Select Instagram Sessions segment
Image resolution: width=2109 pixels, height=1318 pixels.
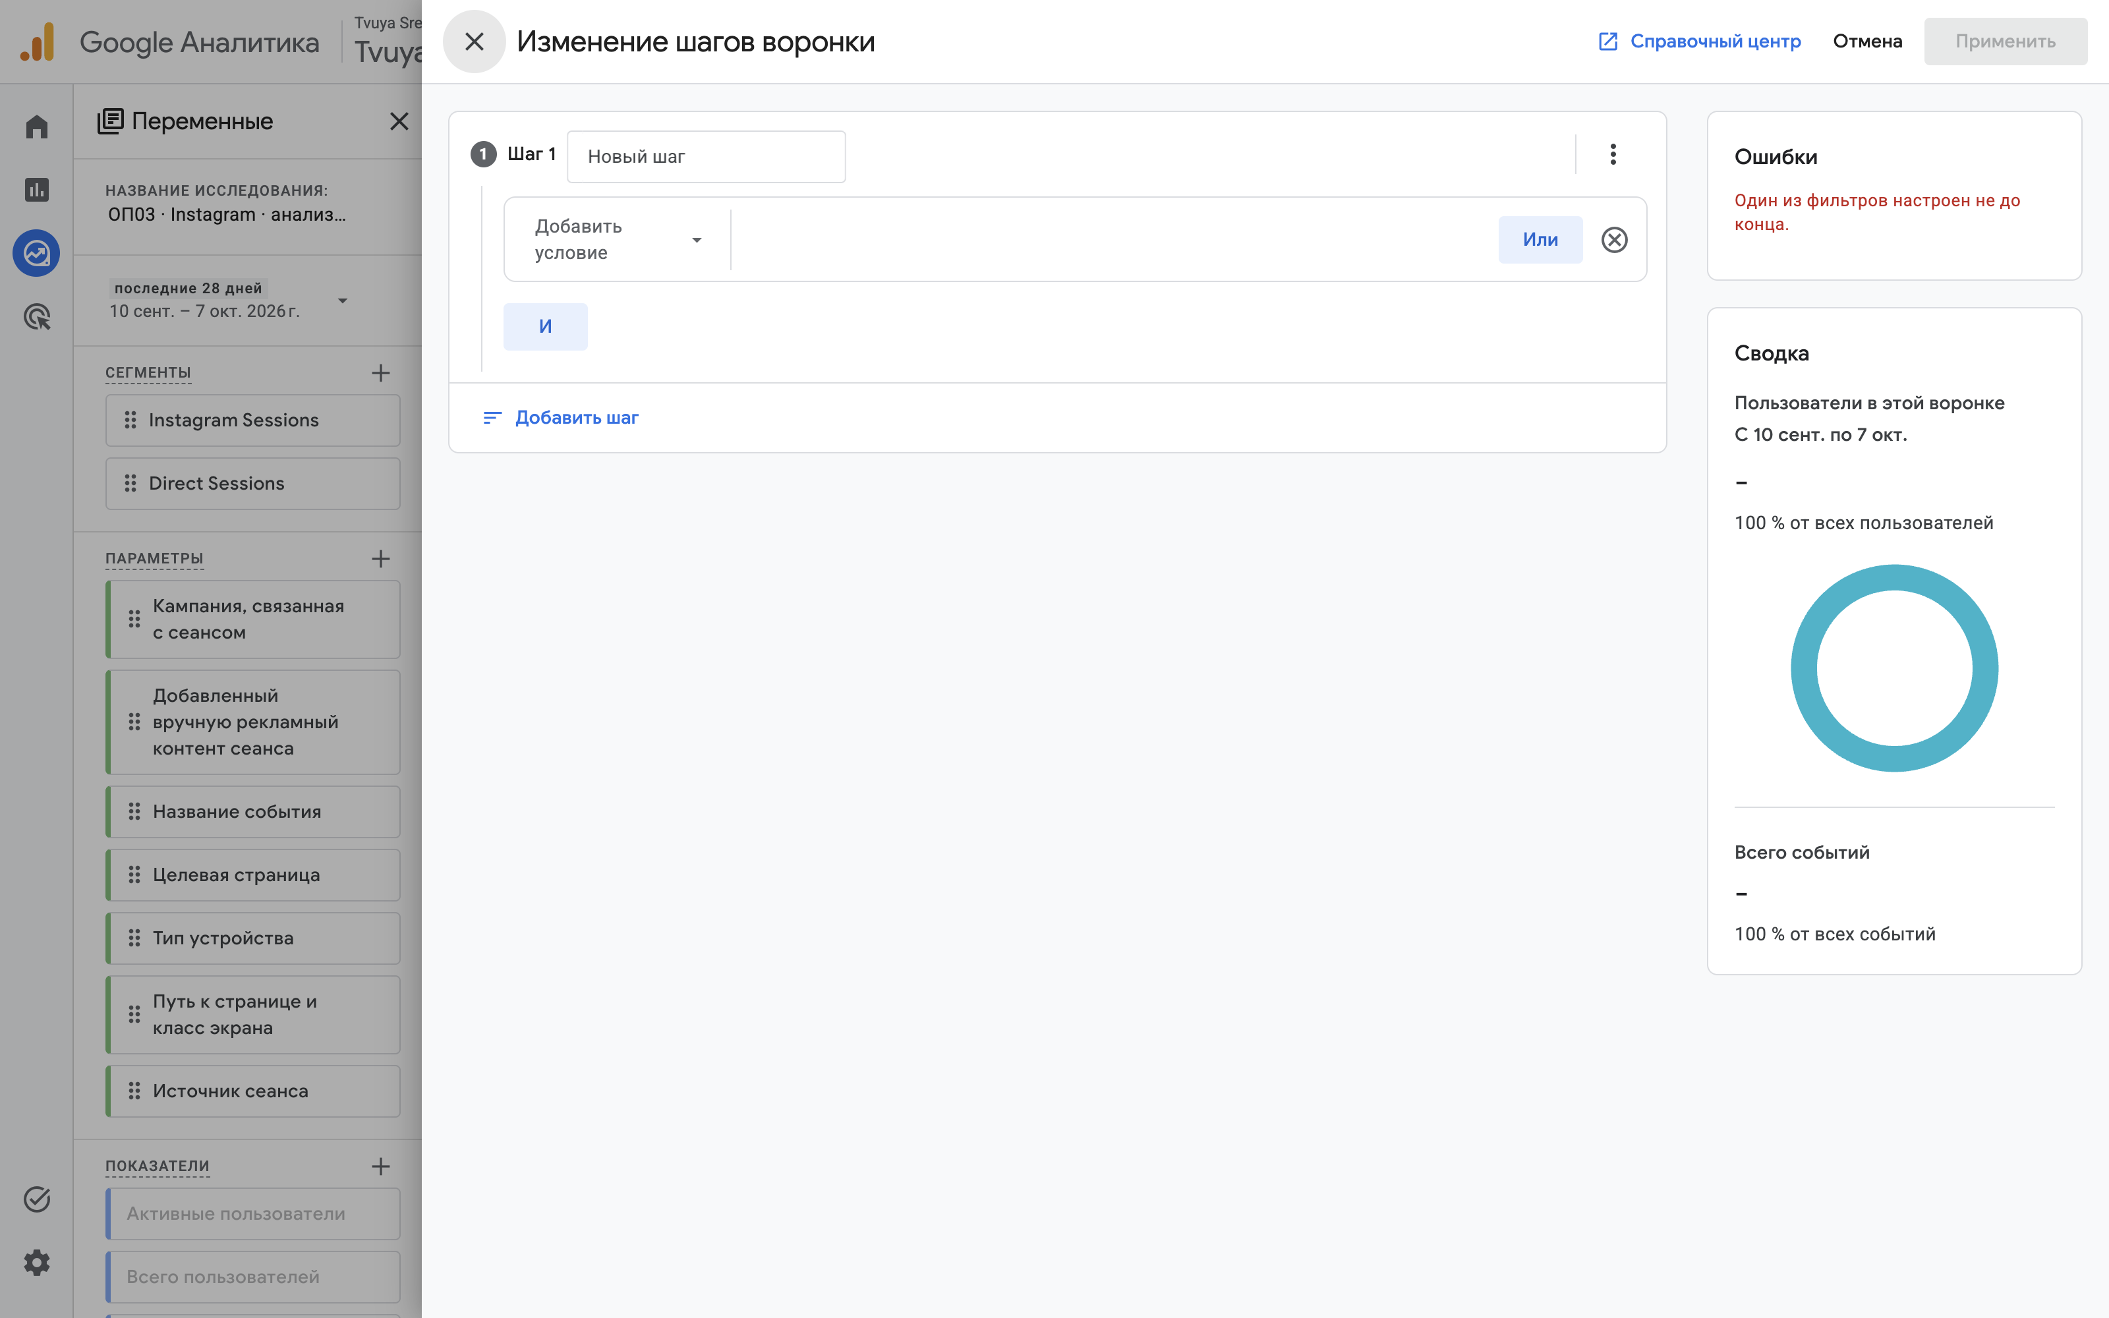pyautogui.click(x=252, y=420)
